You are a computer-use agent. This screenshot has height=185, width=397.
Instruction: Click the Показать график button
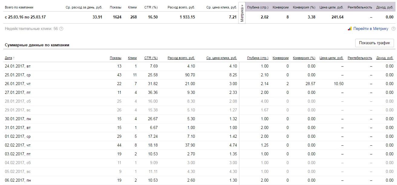tap(374, 43)
